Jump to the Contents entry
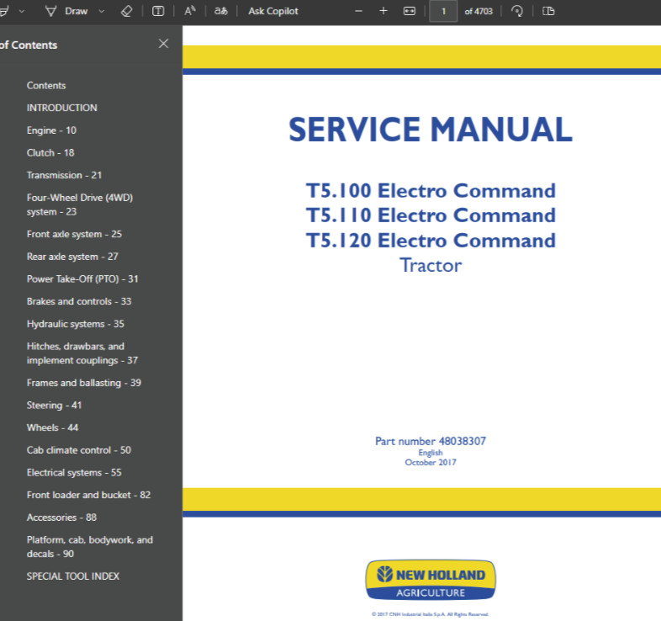 pyautogui.click(x=46, y=86)
